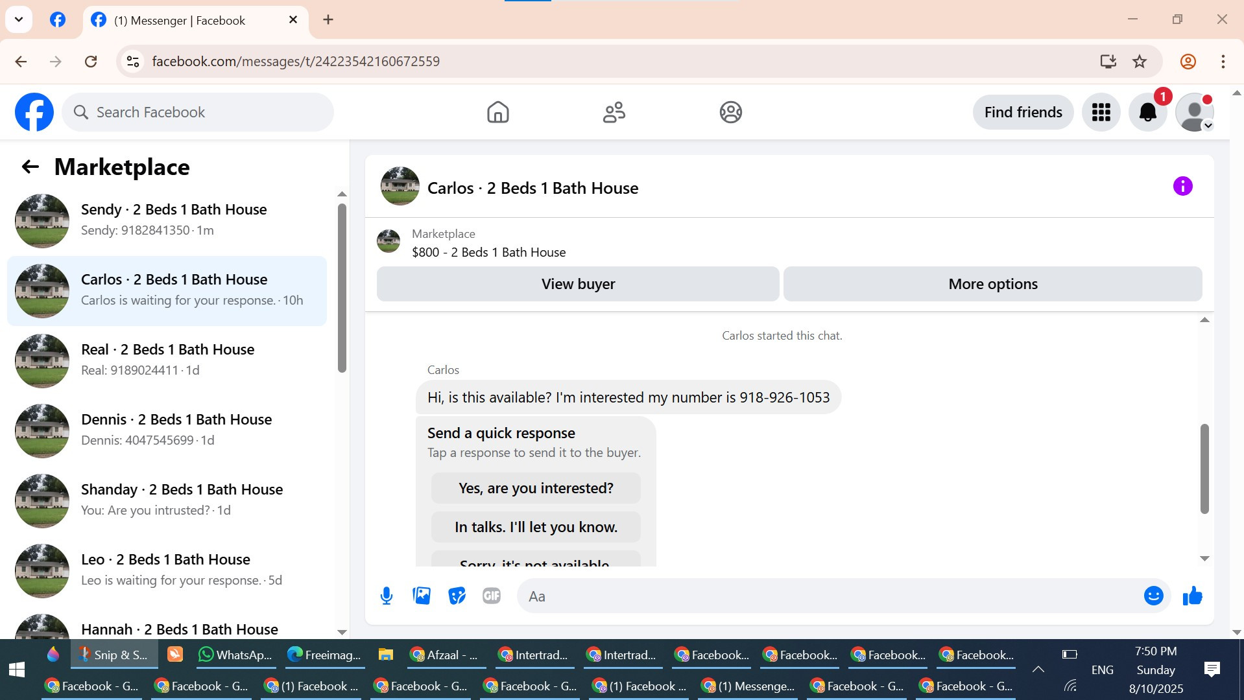Open the Leo conversation

pos(167,570)
